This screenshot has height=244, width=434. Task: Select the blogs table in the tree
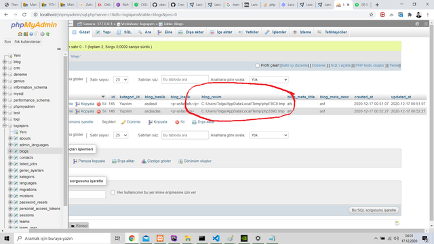tap(24, 151)
